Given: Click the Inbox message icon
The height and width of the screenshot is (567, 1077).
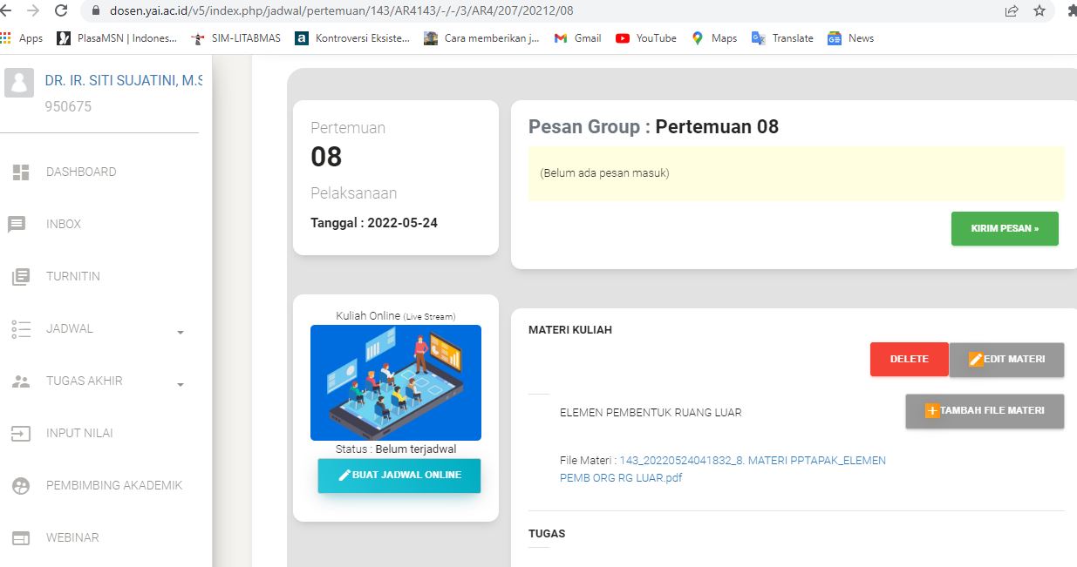Looking at the screenshot, I should (17, 225).
